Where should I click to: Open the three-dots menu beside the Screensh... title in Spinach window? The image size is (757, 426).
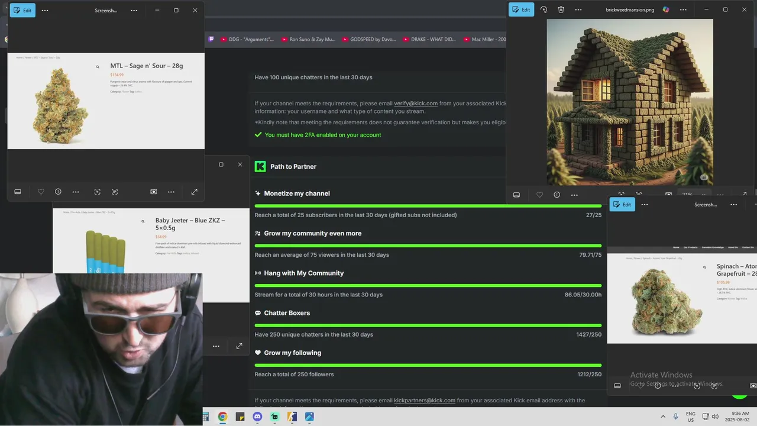click(734, 205)
